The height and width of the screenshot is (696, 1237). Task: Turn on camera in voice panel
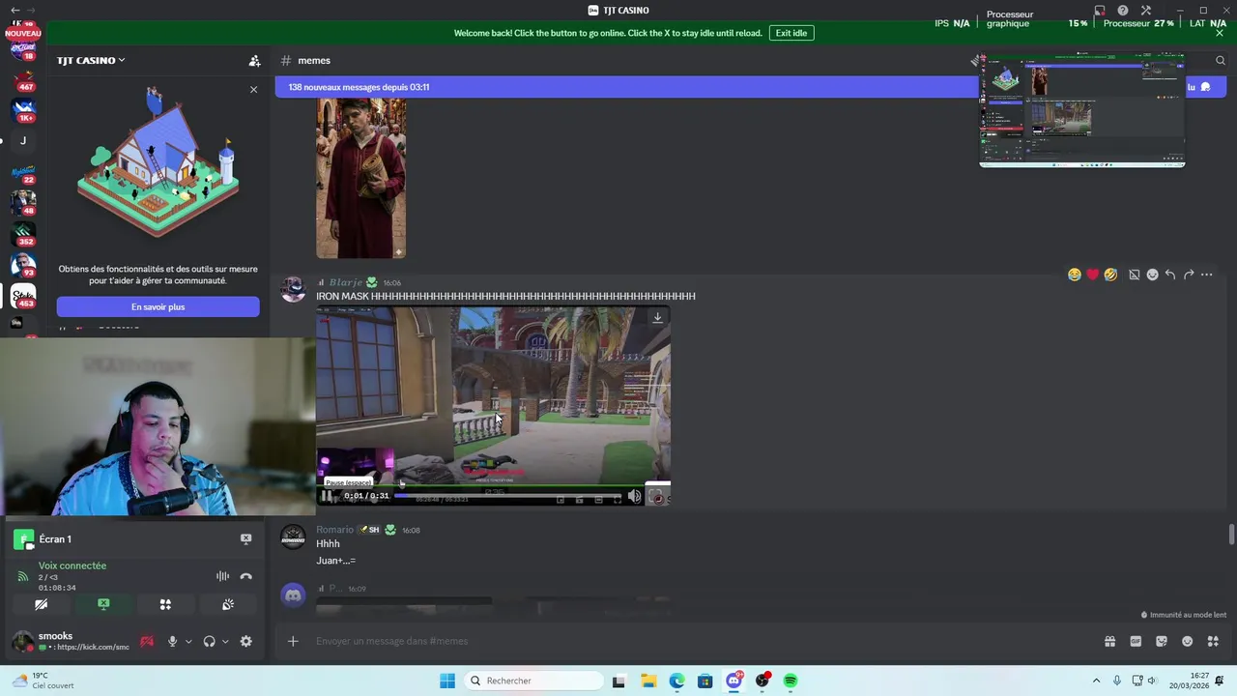coord(41,604)
